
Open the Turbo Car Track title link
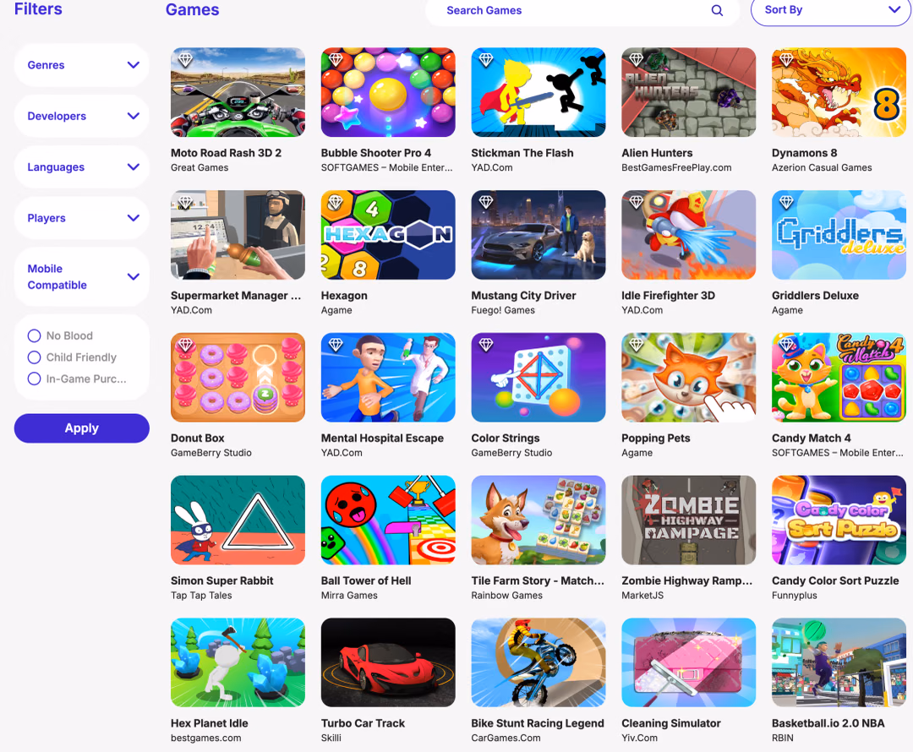click(x=363, y=723)
